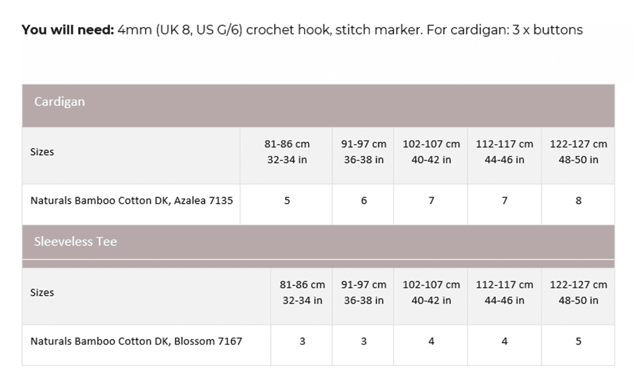Click the Cardigan section header
This screenshot has width=635, height=386.
click(59, 102)
